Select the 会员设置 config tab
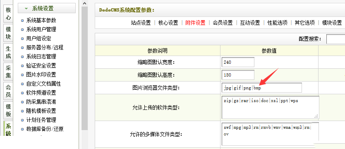The width and height of the screenshot is (345, 149). point(223,23)
